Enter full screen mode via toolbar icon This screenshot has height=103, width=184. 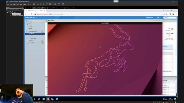coord(52,4)
